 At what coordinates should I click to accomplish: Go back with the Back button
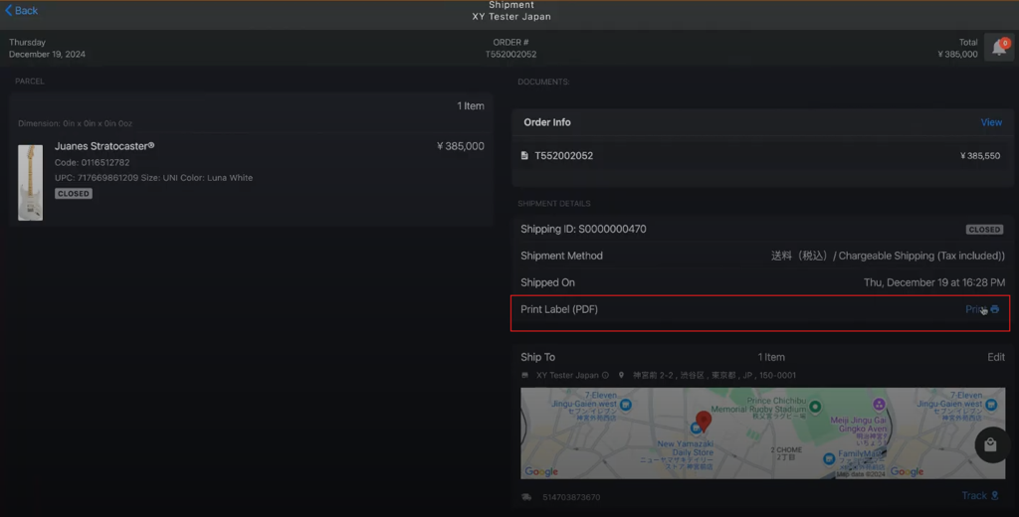click(x=22, y=10)
